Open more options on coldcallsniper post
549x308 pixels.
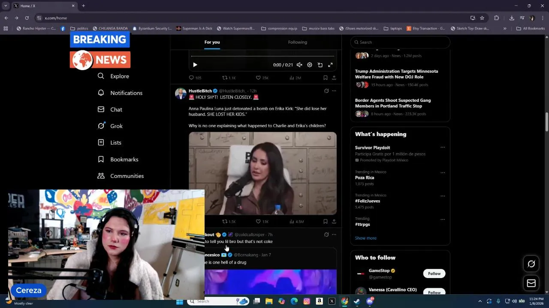click(334, 234)
